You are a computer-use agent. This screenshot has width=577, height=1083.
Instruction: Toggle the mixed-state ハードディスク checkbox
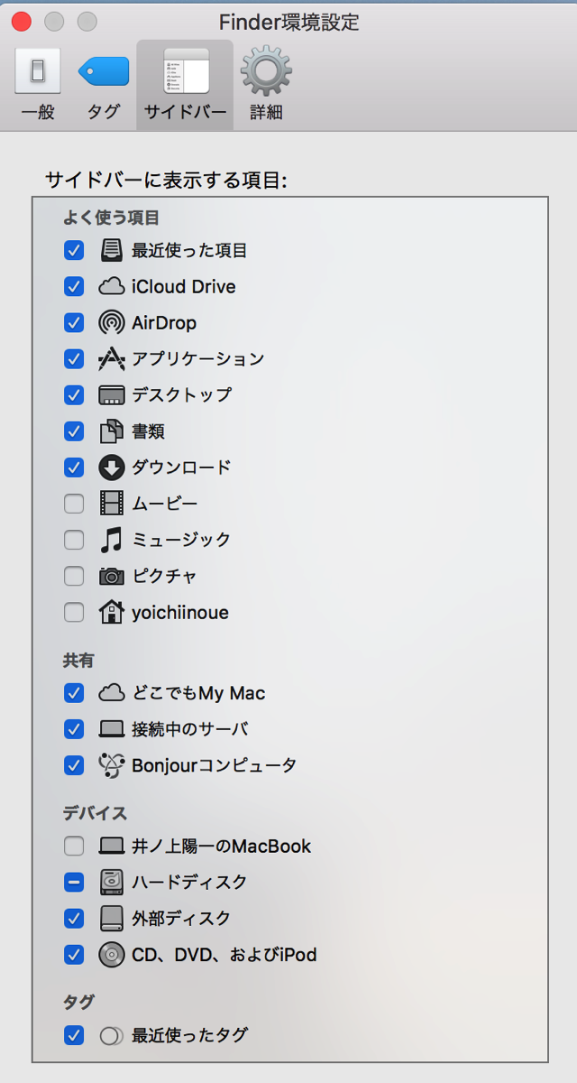[x=74, y=882]
